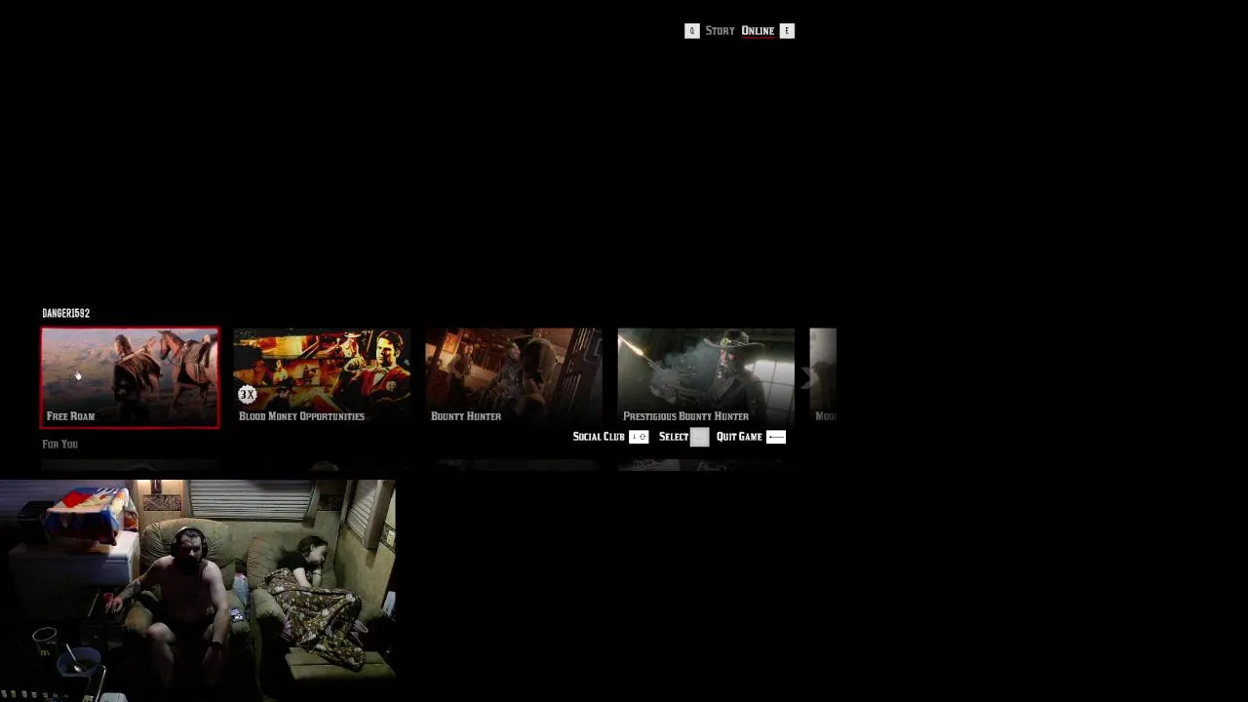The width and height of the screenshot is (1248, 702).
Task: Click the 3X bonus badge
Action: click(248, 394)
